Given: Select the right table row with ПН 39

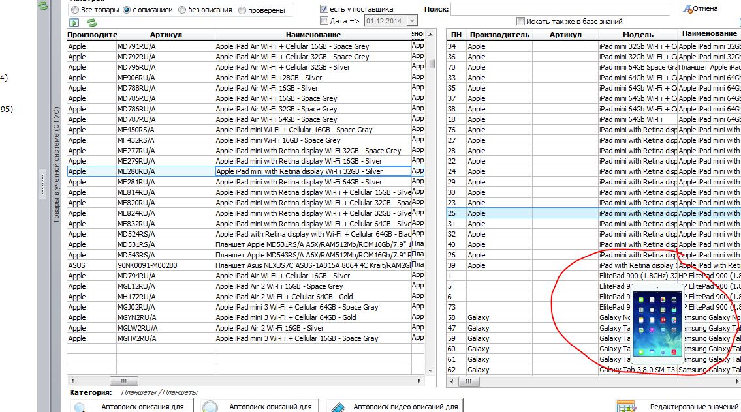Looking at the screenshot, I should pyautogui.click(x=593, y=265).
